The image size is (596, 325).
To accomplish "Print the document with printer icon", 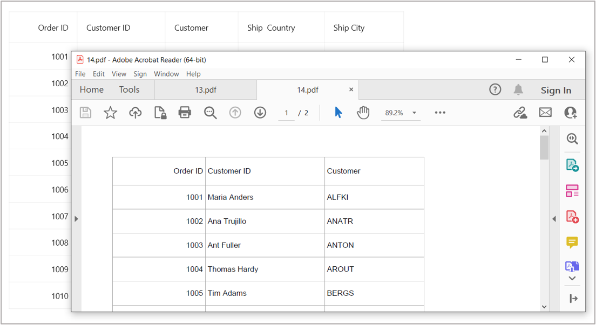I will coord(185,113).
